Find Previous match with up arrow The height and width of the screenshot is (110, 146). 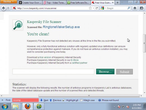pyautogui.click(x=55, y=100)
